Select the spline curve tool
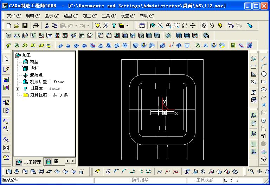270x185 pixels. point(264,97)
